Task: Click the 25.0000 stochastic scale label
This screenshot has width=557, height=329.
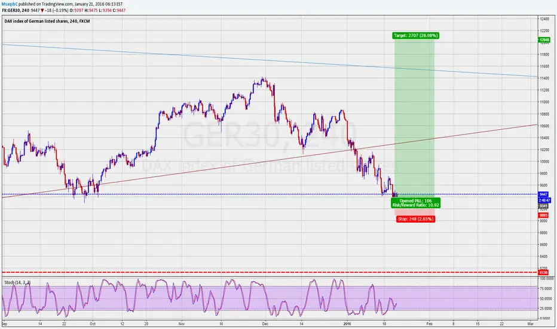Action: coord(545,309)
